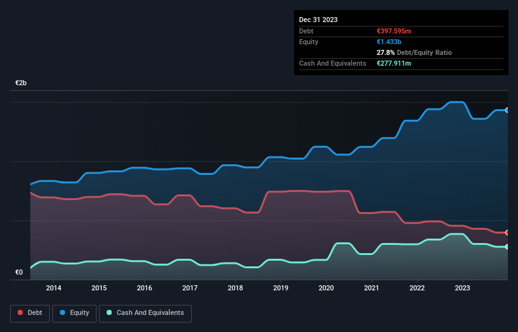This screenshot has width=518, height=332.
Task: Toggle Cash And Equivalents legend button
Action: pos(145,313)
